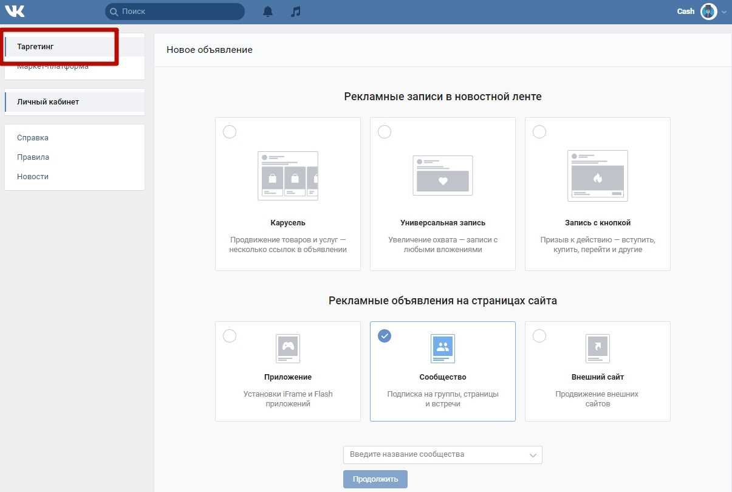Open the music note icon
Image resolution: width=732 pixels, height=492 pixels.
point(296,12)
